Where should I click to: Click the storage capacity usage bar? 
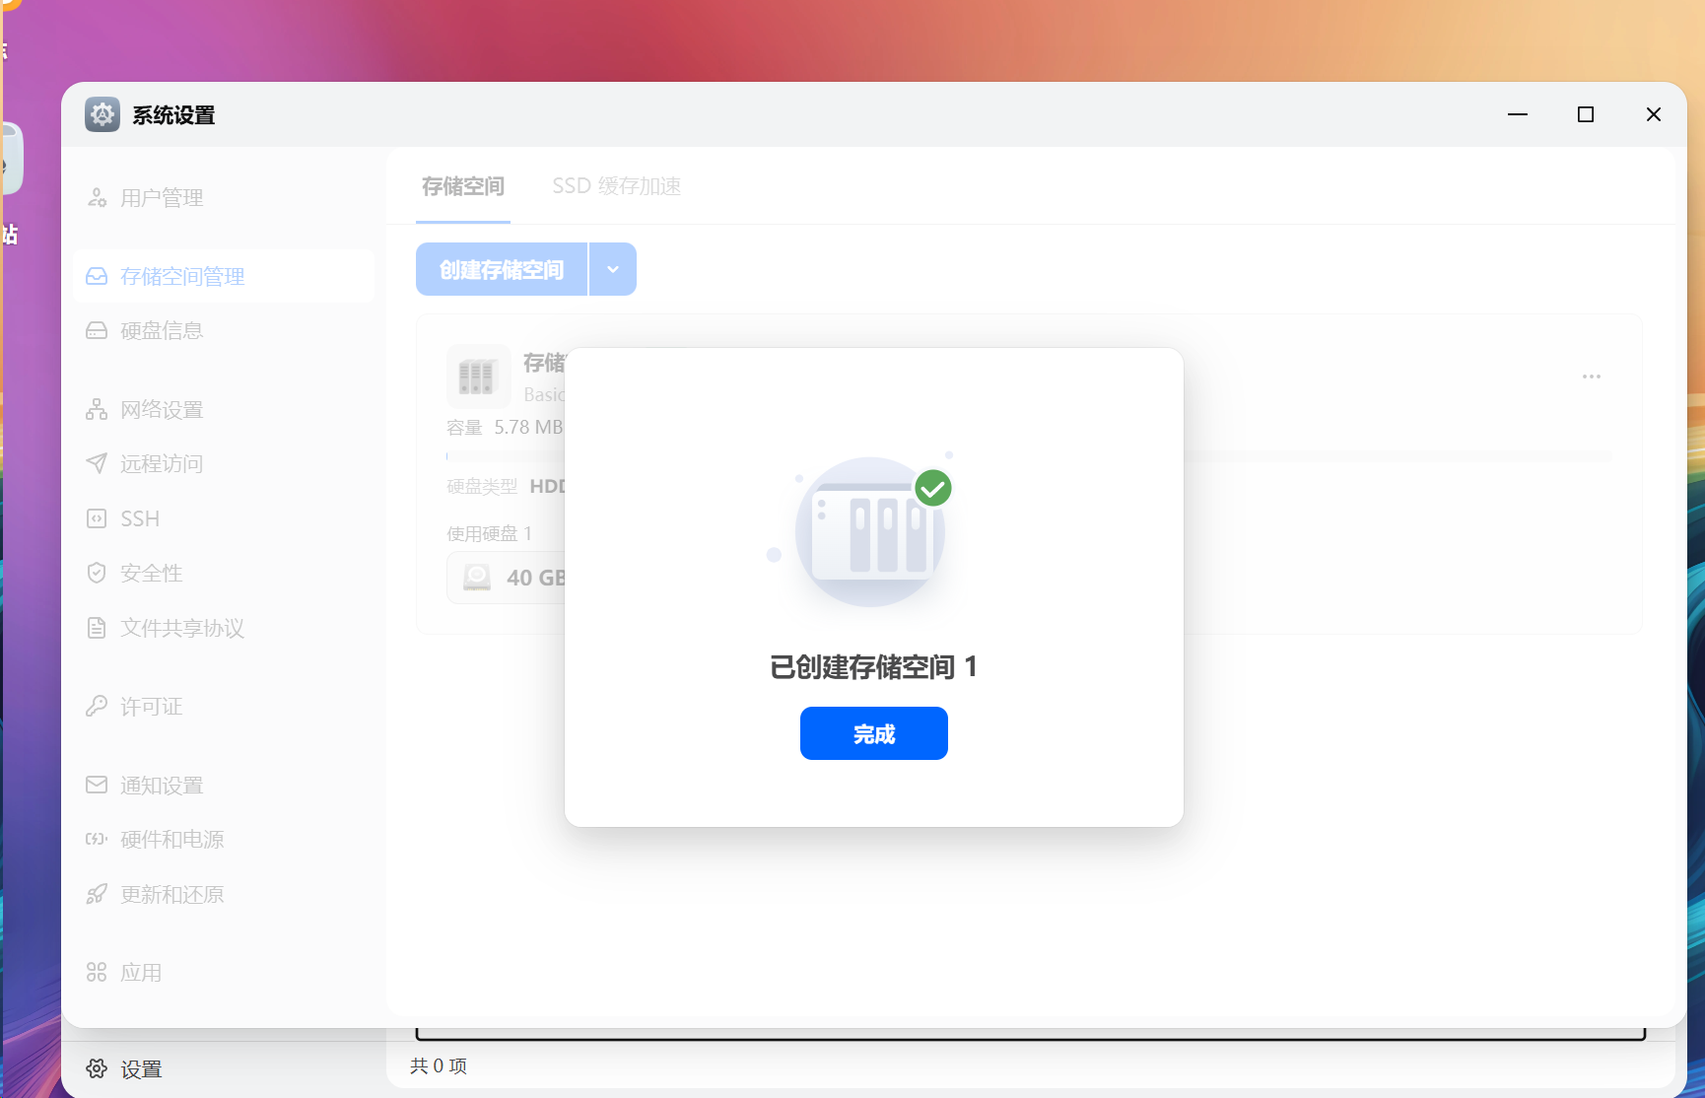tap(1380, 456)
